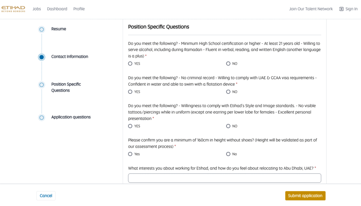Open the Jobs menu item
This screenshot has height=206, width=361.
pos(37,9)
